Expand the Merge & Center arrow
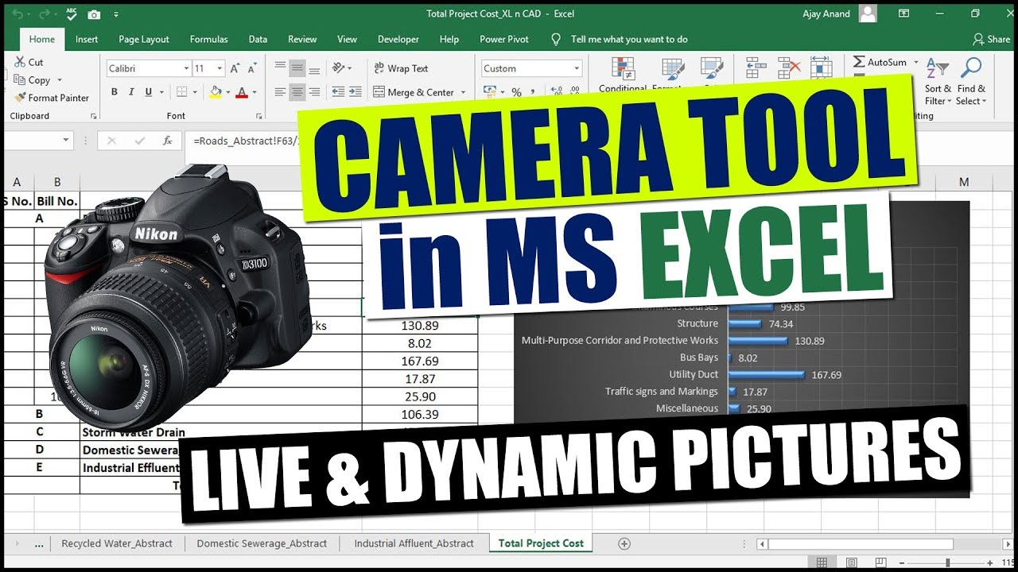 click(x=462, y=92)
